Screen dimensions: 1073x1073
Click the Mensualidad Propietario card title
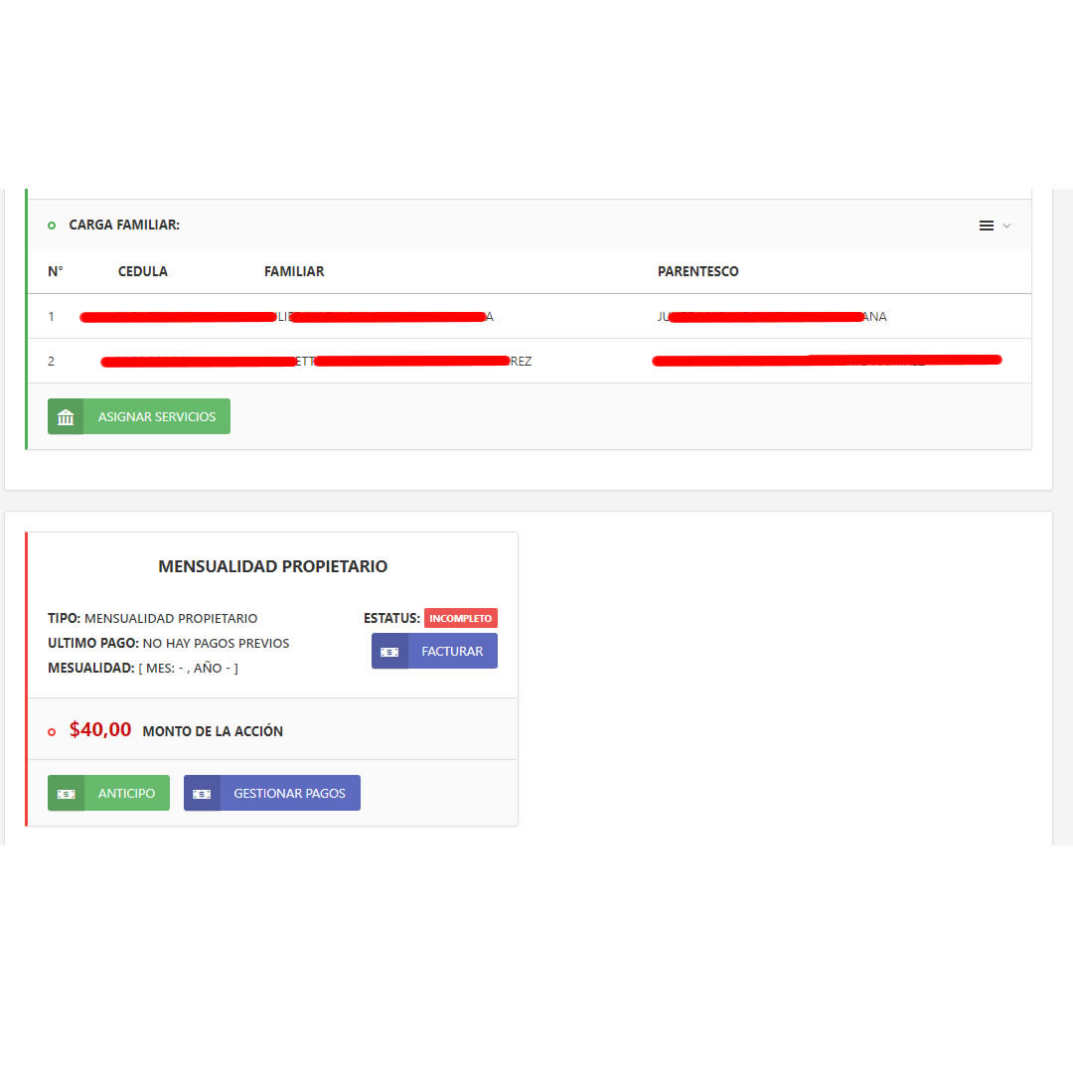click(272, 566)
